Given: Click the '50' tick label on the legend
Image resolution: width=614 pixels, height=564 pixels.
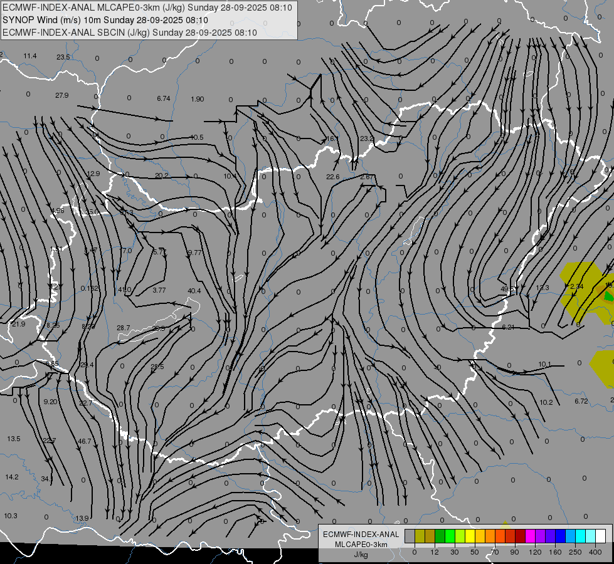Looking at the screenshot, I should pos(475,552).
